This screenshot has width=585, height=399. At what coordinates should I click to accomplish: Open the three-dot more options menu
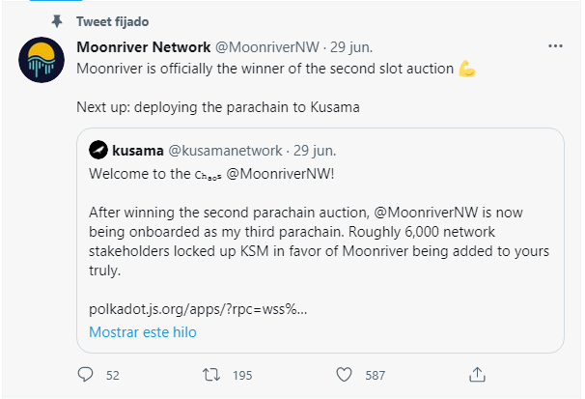coord(556,45)
